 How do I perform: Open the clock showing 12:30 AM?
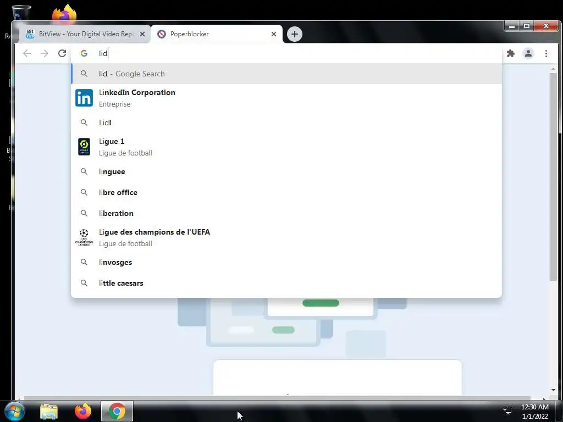click(534, 412)
